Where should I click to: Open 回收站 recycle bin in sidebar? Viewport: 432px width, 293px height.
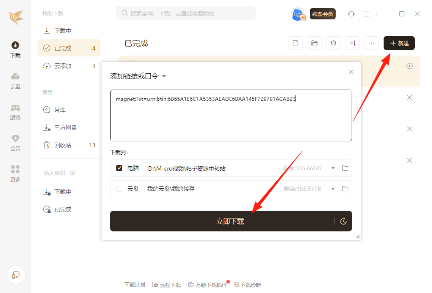pos(63,145)
